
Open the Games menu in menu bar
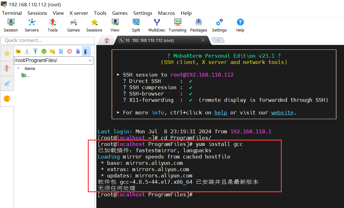(x=120, y=13)
